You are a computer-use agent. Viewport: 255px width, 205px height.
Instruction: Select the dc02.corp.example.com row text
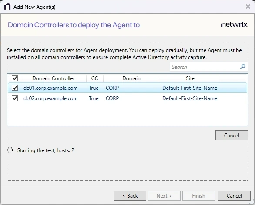click(x=50, y=98)
